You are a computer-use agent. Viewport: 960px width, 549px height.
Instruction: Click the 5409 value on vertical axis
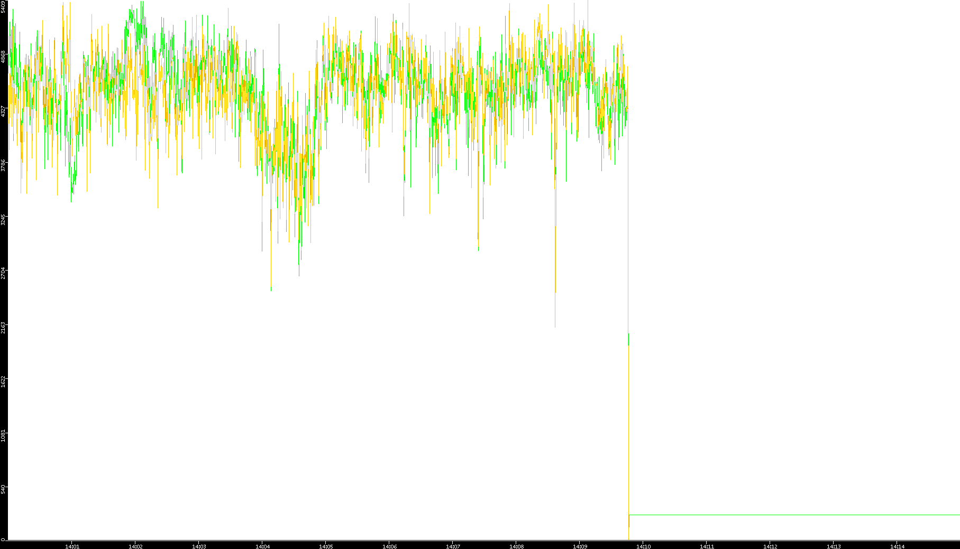tap(4, 7)
